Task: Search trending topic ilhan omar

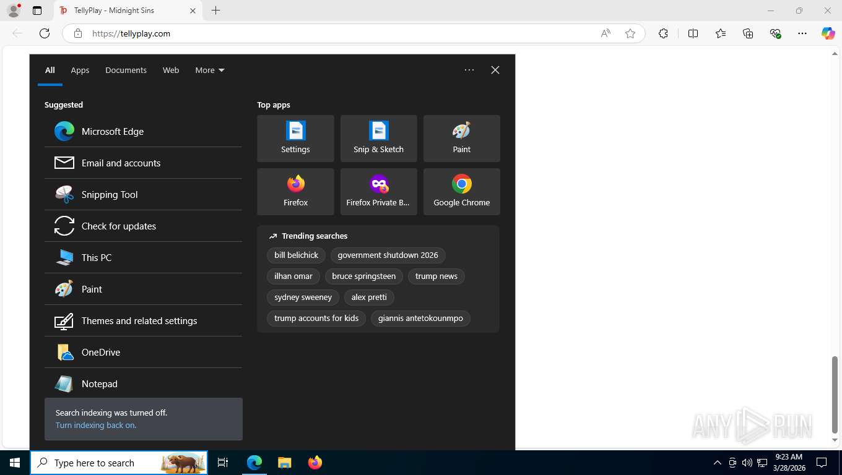Action: (x=293, y=276)
